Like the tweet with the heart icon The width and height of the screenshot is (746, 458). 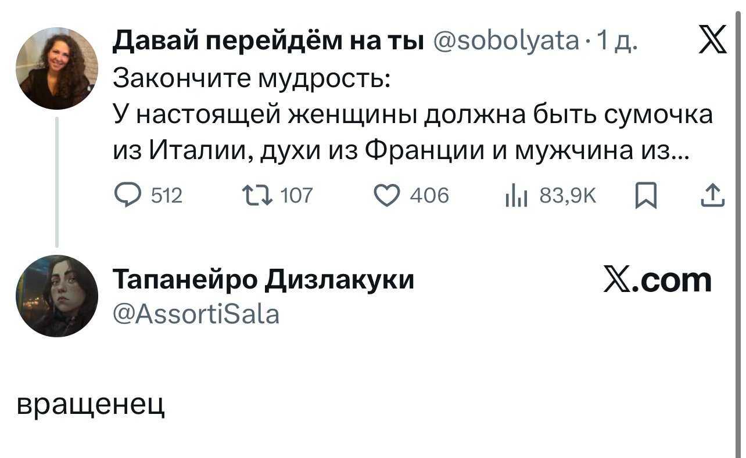(385, 196)
